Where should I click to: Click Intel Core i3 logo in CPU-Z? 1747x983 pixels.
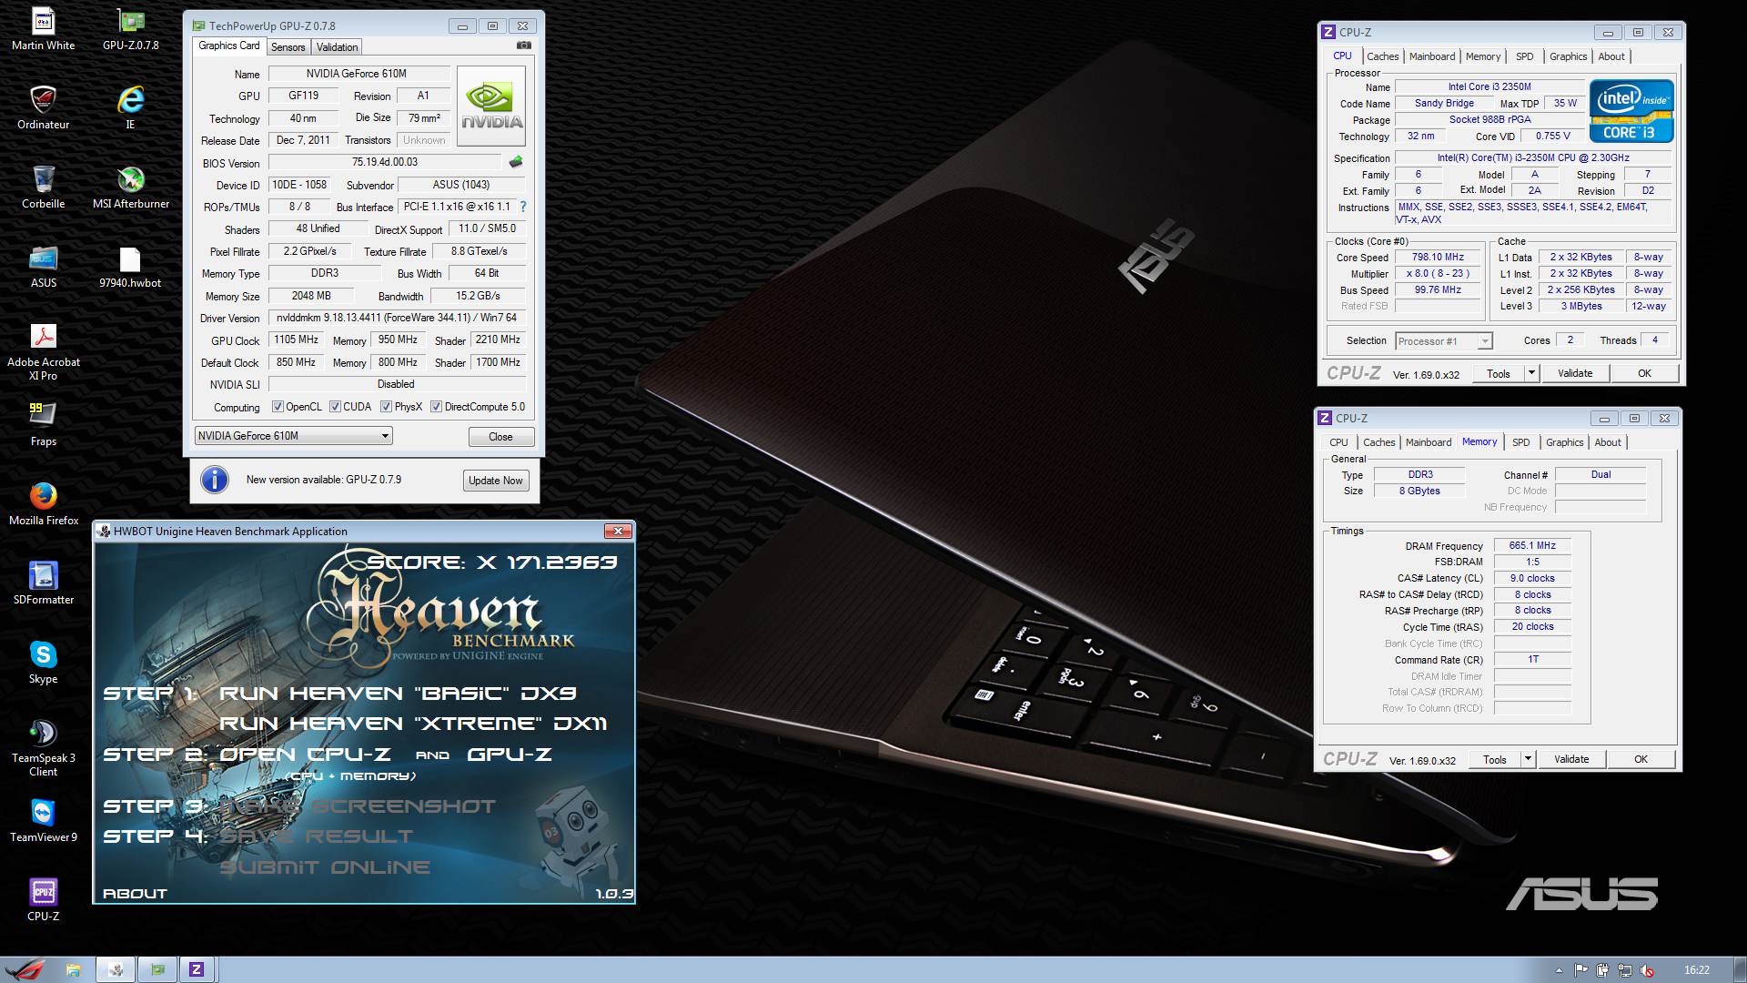[x=1631, y=110]
